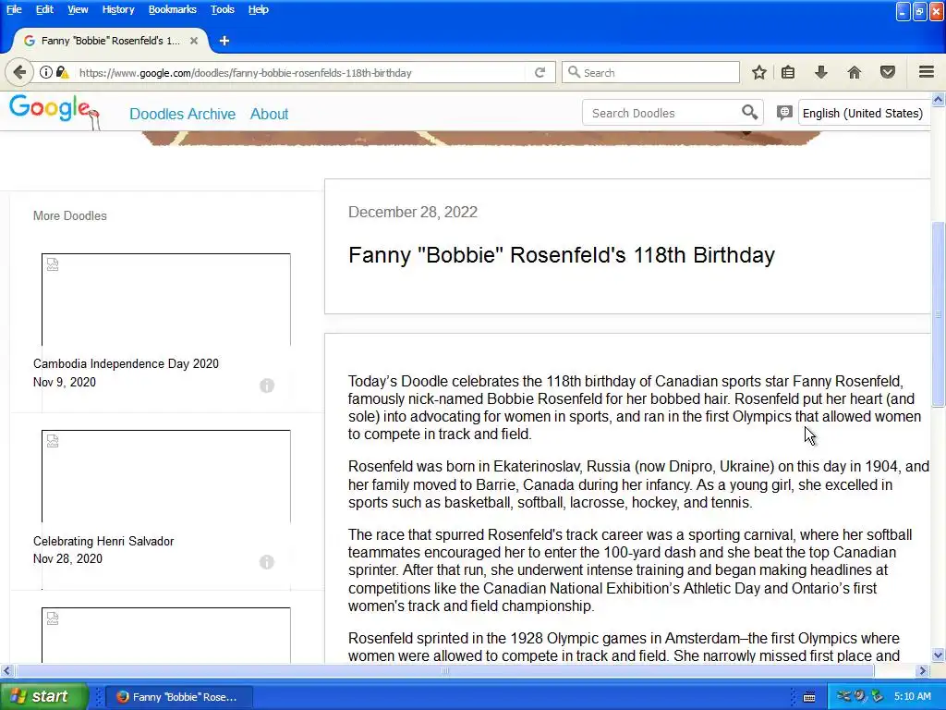This screenshot has width=946, height=710.
Task: Click horizontal scrollbar left arrow
Action: click(6, 670)
